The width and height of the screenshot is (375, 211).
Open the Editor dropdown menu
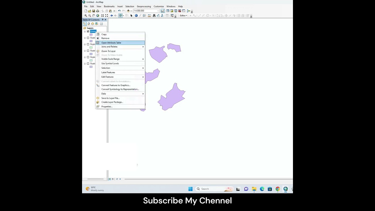(183, 16)
